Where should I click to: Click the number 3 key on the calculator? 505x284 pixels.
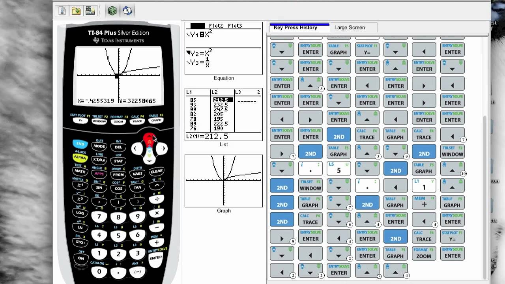click(137, 254)
